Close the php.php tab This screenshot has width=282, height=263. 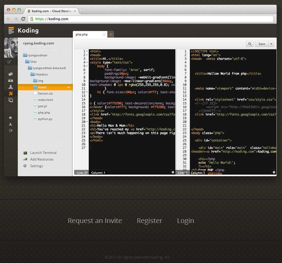pyautogui.click(x=104, y=35)
